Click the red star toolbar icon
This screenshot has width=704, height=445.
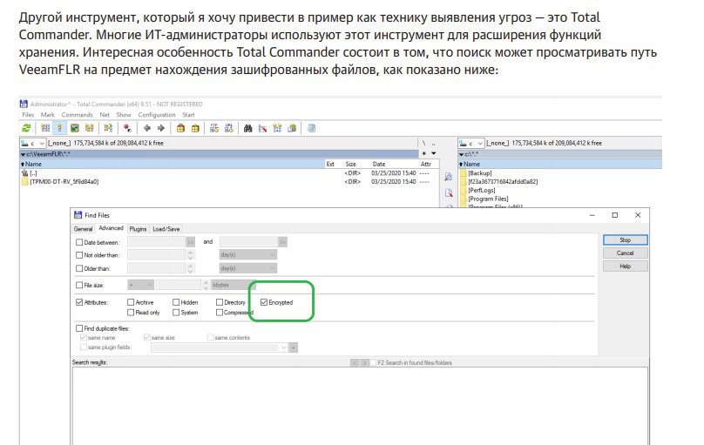[127, 128]
